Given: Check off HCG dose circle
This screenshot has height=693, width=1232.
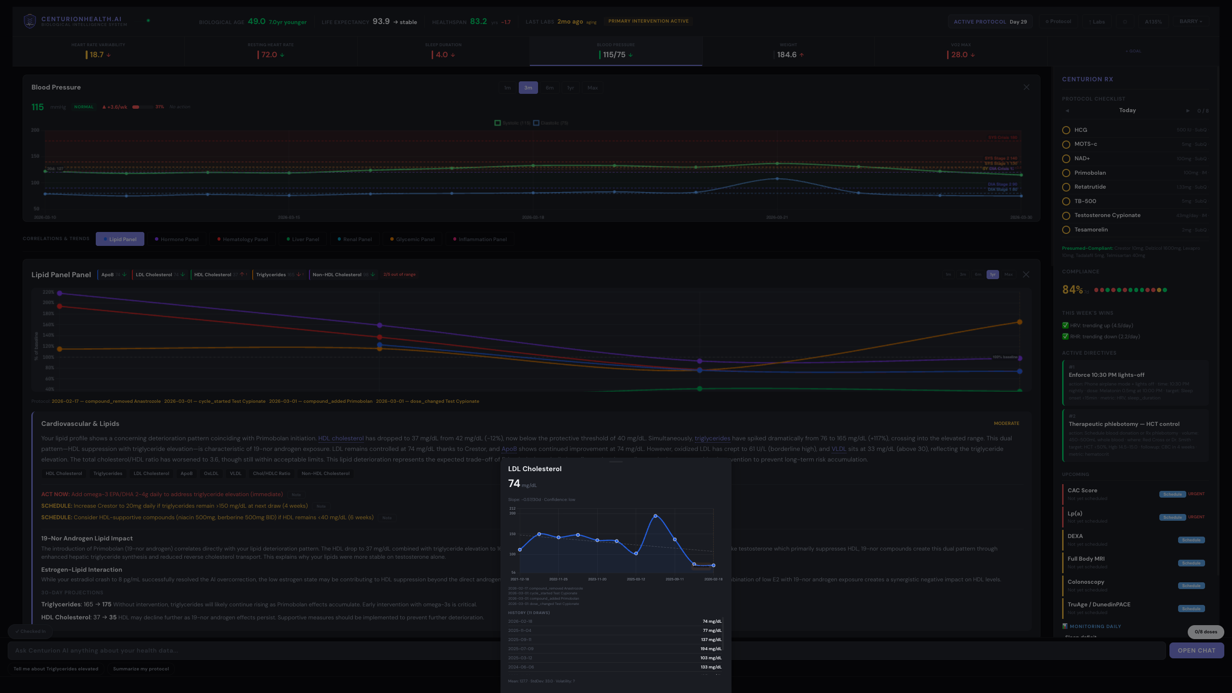Looking at the screenshot, I should (x=1066, y=130).
